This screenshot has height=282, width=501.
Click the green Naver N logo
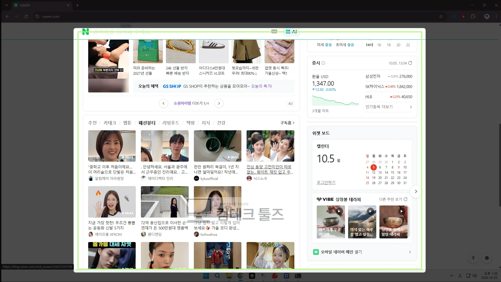pos(86,32)
